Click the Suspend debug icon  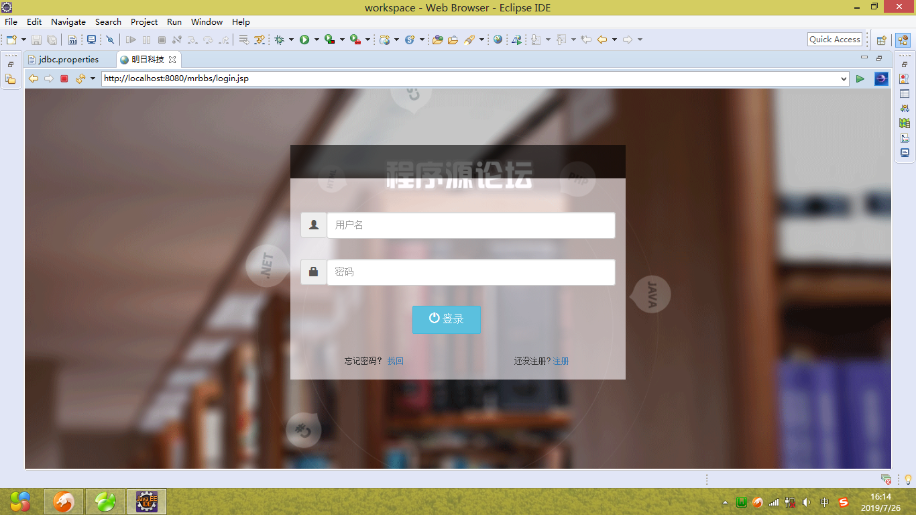pyautogui.click(x=146, y=40)
